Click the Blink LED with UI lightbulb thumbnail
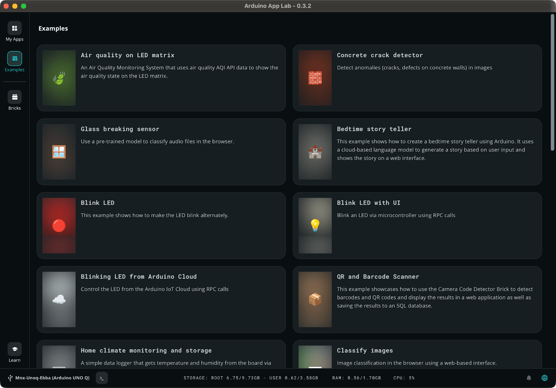 coord(314,226)
